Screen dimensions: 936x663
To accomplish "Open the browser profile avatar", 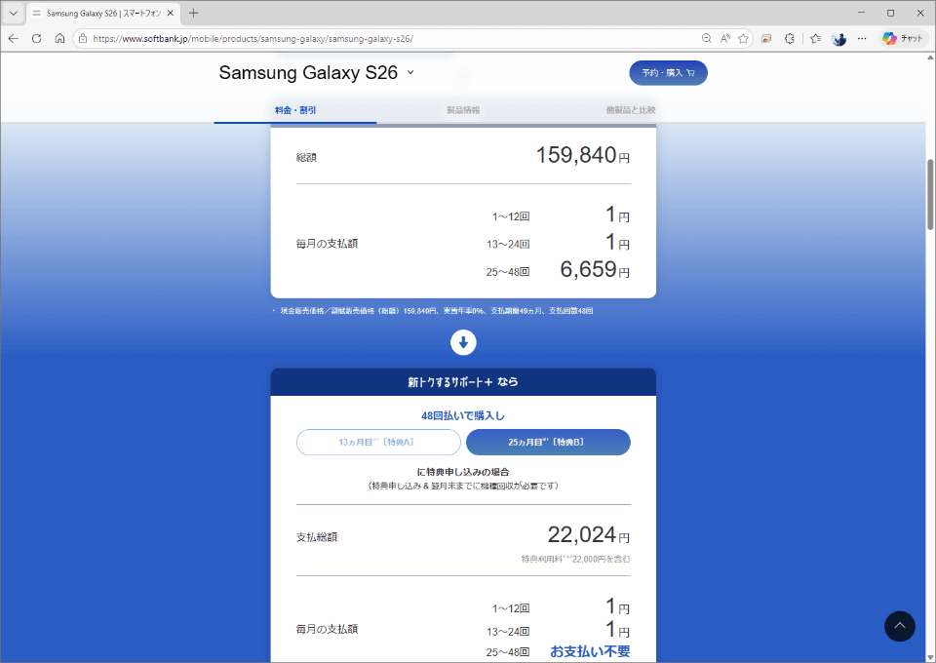I will pyautogui.click(x=839, y=39).
